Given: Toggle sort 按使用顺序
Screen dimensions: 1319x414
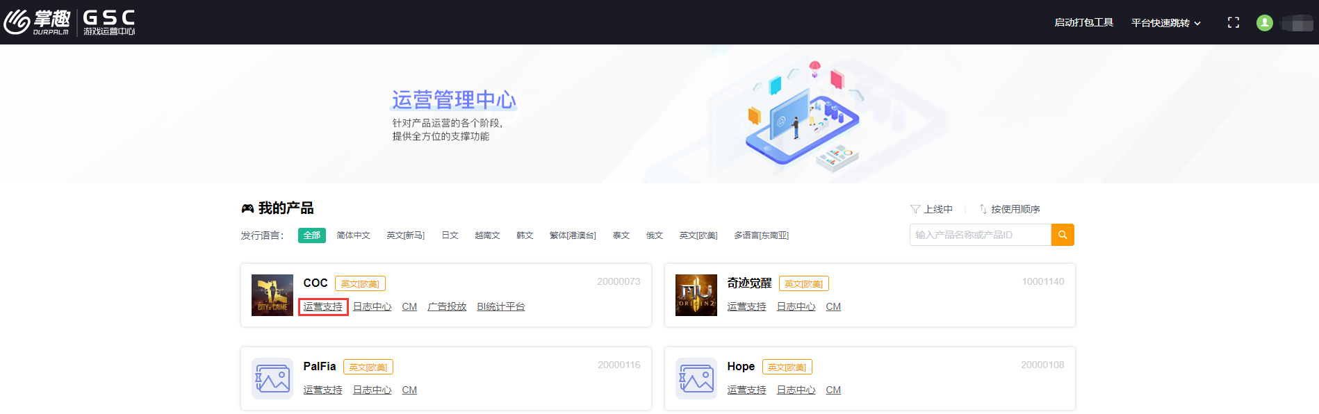Looking at the screenshot, I should tap(1010, 209).
